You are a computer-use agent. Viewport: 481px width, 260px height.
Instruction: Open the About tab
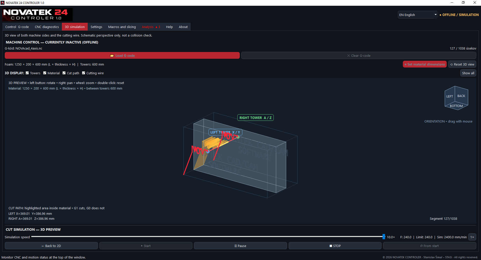(x=183, y=27)
